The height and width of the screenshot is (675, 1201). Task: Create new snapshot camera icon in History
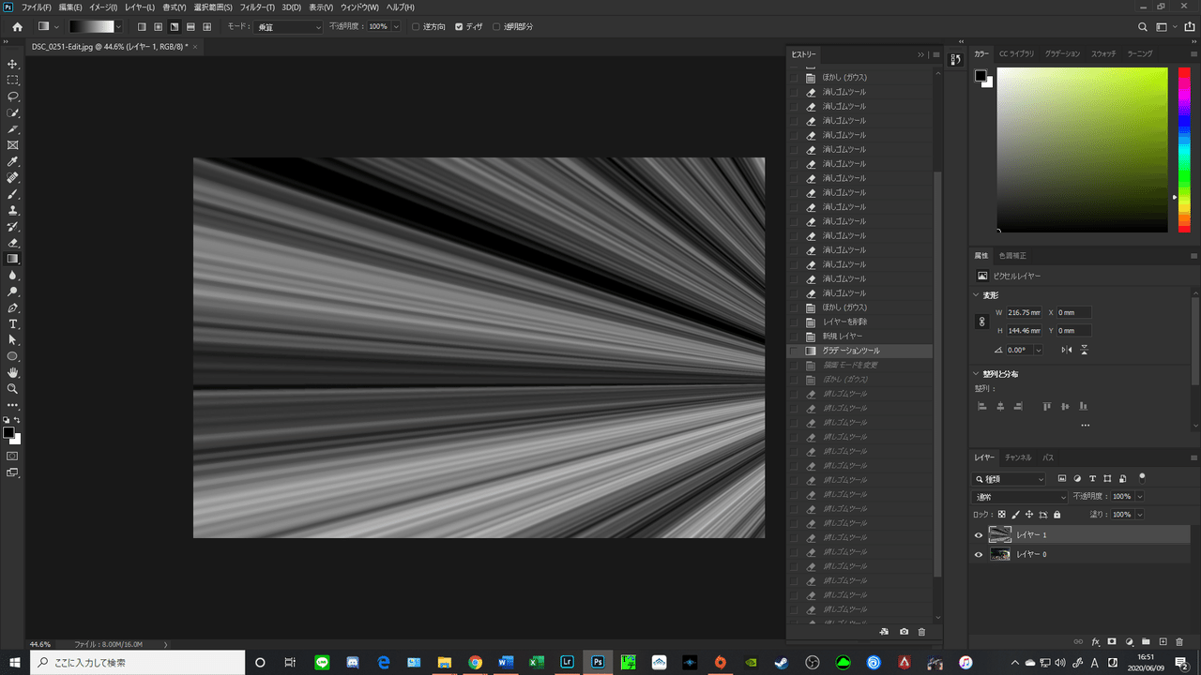point(904,632)
